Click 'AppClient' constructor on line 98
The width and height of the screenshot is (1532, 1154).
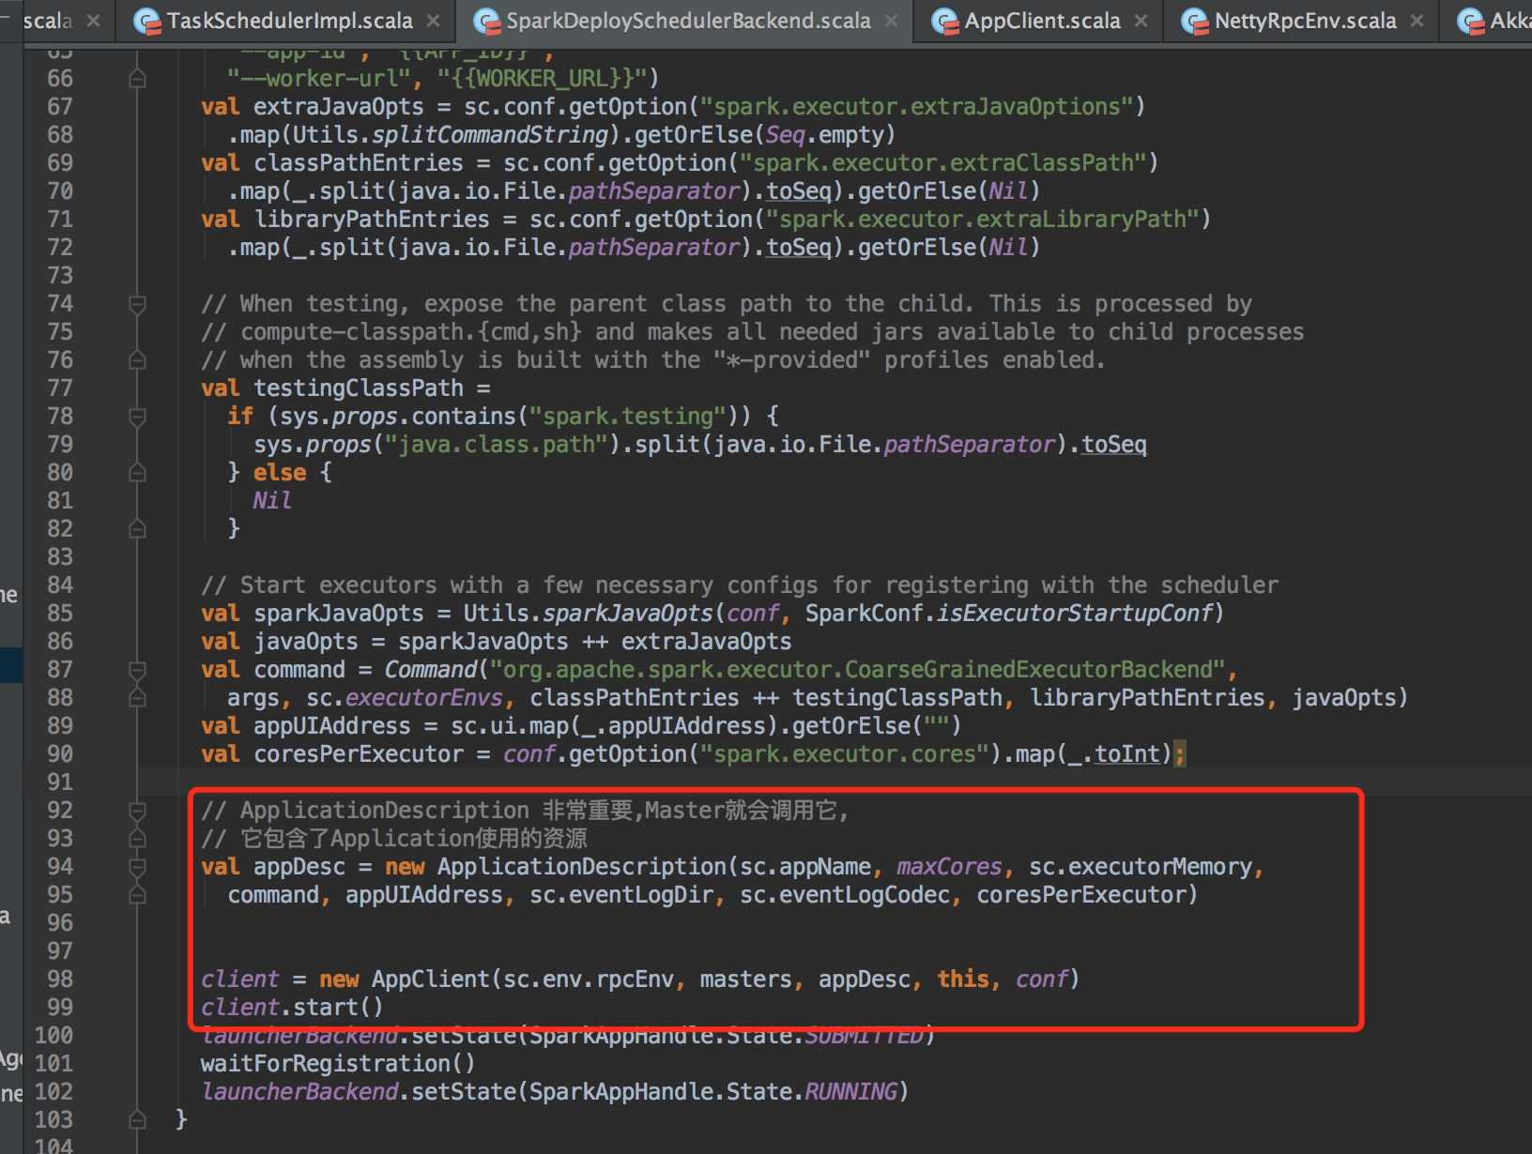[x=431, y=979]
